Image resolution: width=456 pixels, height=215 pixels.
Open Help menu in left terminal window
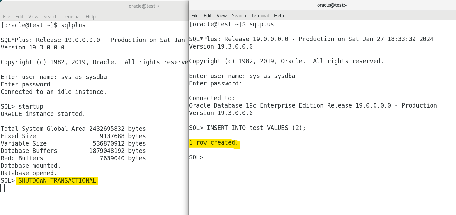(90, 17)
